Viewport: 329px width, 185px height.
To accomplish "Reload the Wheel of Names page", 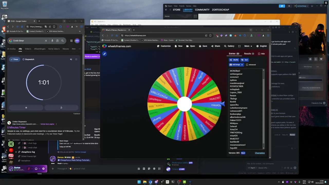I will pyautogui.click(x=112, y=35).
